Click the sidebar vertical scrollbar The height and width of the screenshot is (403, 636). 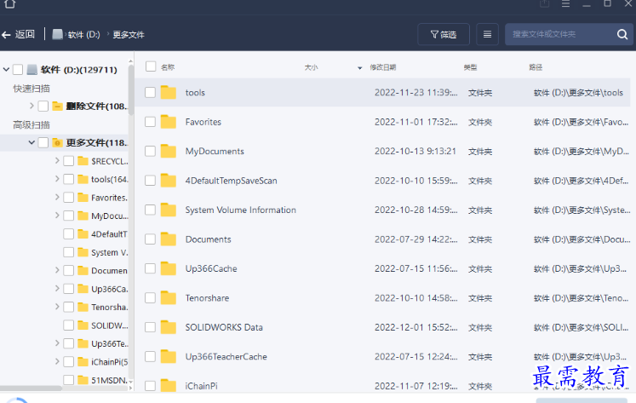130,89
